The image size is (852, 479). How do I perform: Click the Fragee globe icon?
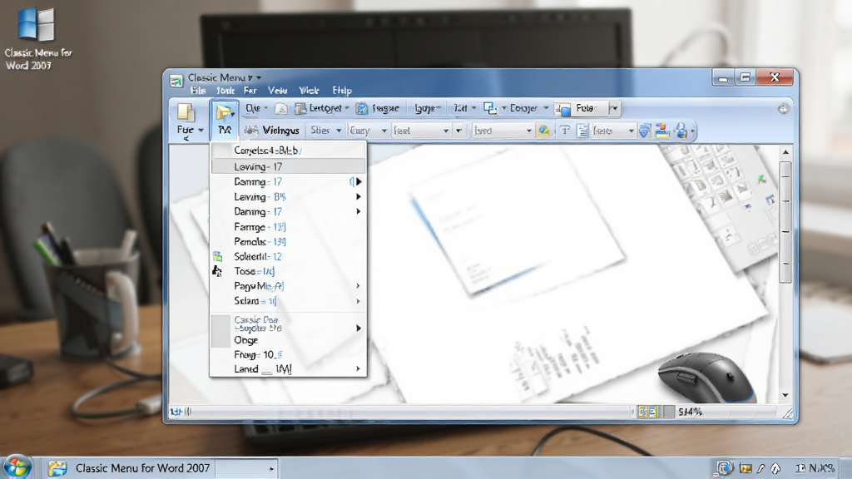pos(361,109)
